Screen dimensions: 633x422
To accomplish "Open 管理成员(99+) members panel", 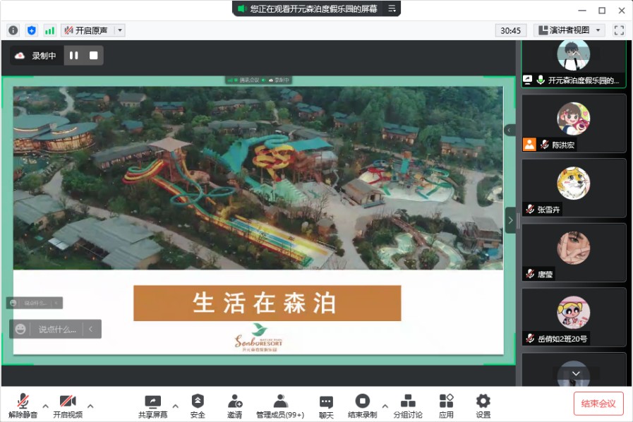I will [280, 406].
